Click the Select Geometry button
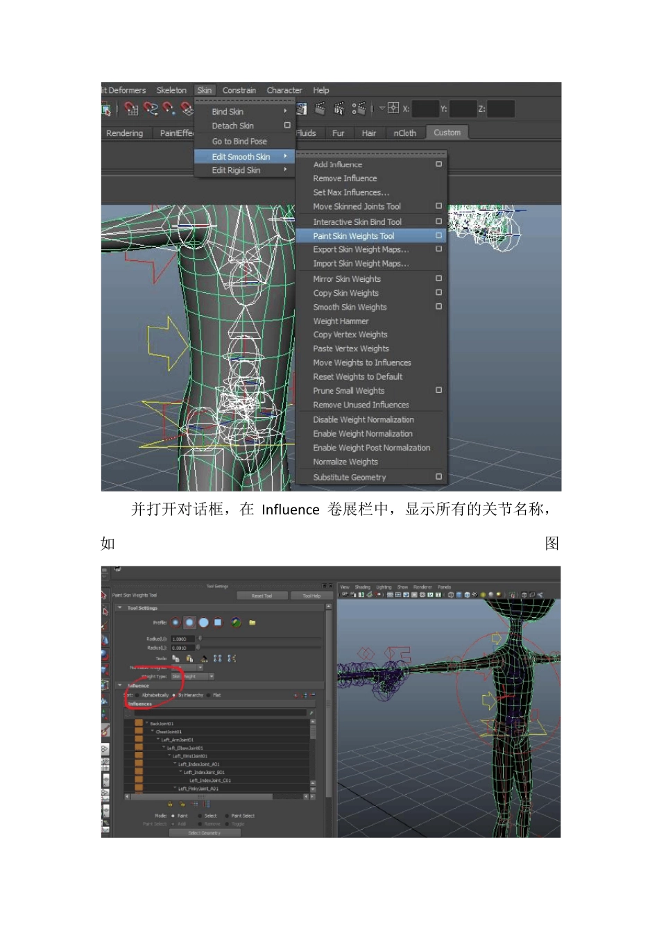Image resolution: width=659 pixels, height=933 pixels. [x=205, y=833]
